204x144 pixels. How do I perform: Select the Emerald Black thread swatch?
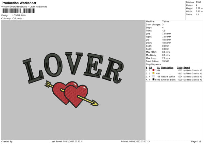153,80
